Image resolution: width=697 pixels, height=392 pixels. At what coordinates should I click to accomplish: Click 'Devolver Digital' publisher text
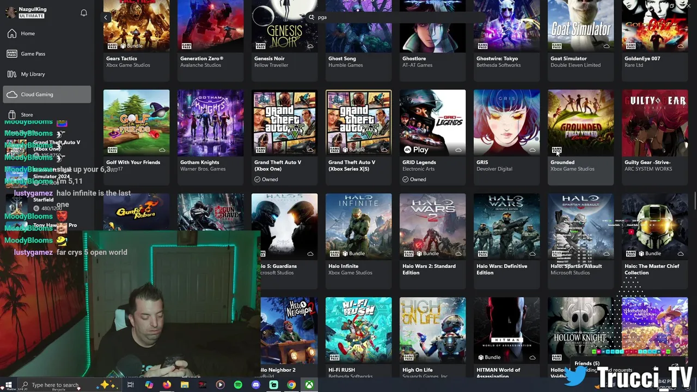[494, 169]
